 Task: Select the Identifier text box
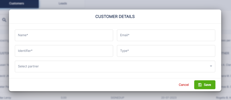coord(64,51)
